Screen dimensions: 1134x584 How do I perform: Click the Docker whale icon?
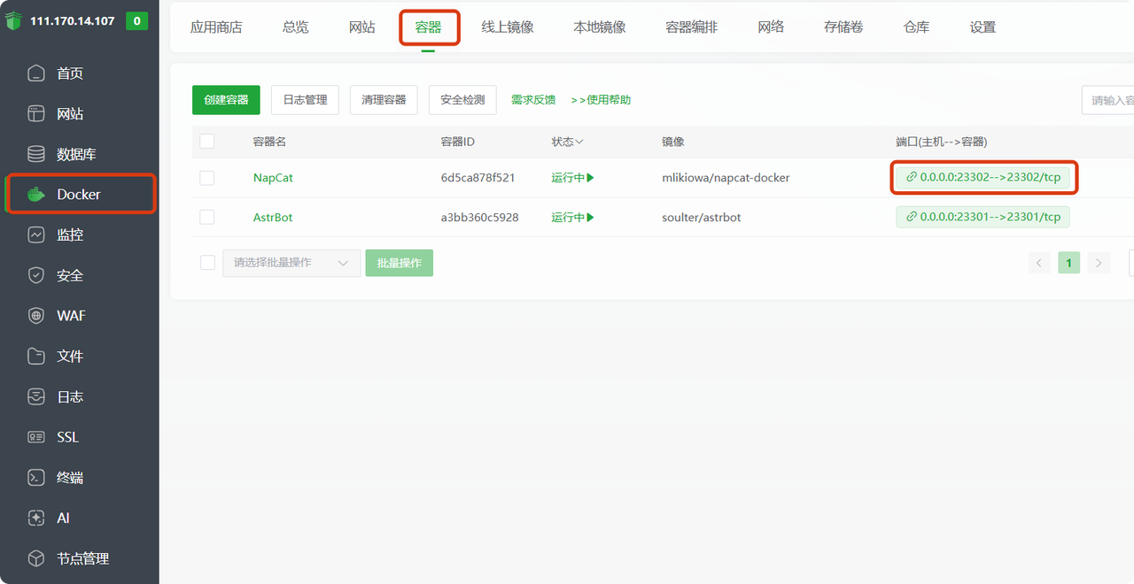[36, 195]
